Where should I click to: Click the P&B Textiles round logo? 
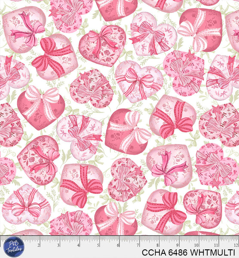(x=14, y=247)
